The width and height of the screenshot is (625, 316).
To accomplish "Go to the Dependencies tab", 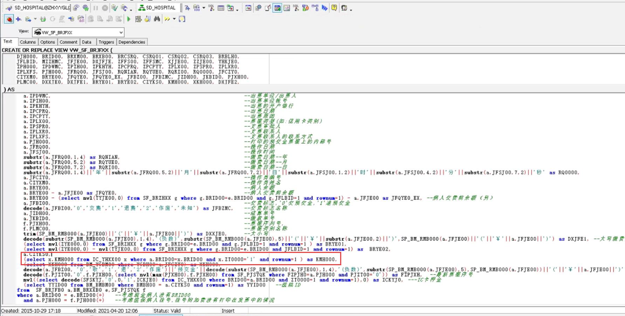I will point(132,42).
